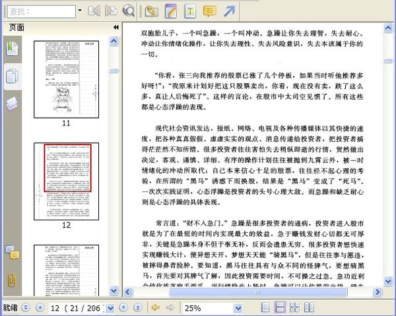Screen dimensions: 396x316
Task: Open the bookmarks panel icon
Action: tap(12, 48)
